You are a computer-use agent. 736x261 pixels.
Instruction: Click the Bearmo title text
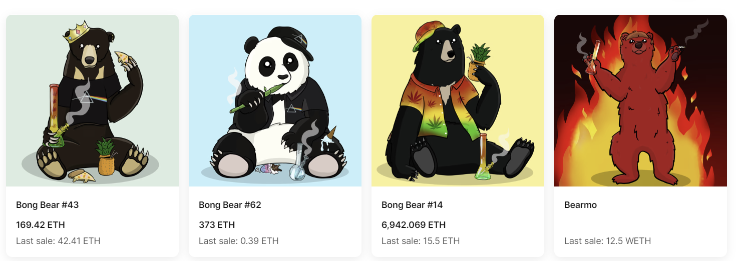[x=580, y=205]
